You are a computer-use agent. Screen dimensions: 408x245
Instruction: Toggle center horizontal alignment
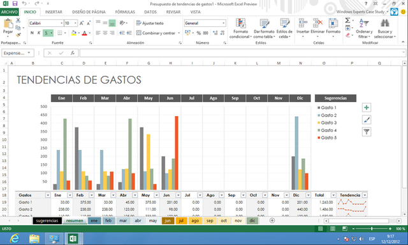coord(105,33)
